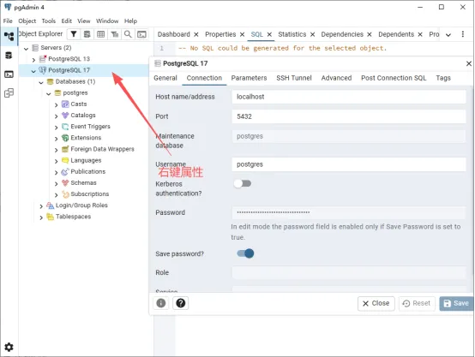Open the Dashboard tab
The image size is (475, 357).
pyautogui.click(x=173, y=34)
